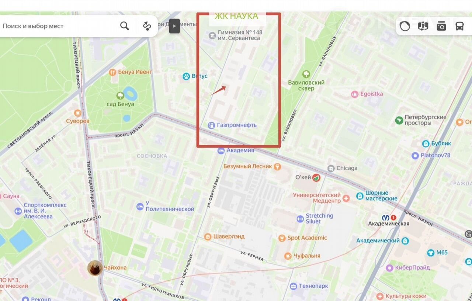
Task: Open the Газпромнефть fuel station marker
Action: click(211, 125)
